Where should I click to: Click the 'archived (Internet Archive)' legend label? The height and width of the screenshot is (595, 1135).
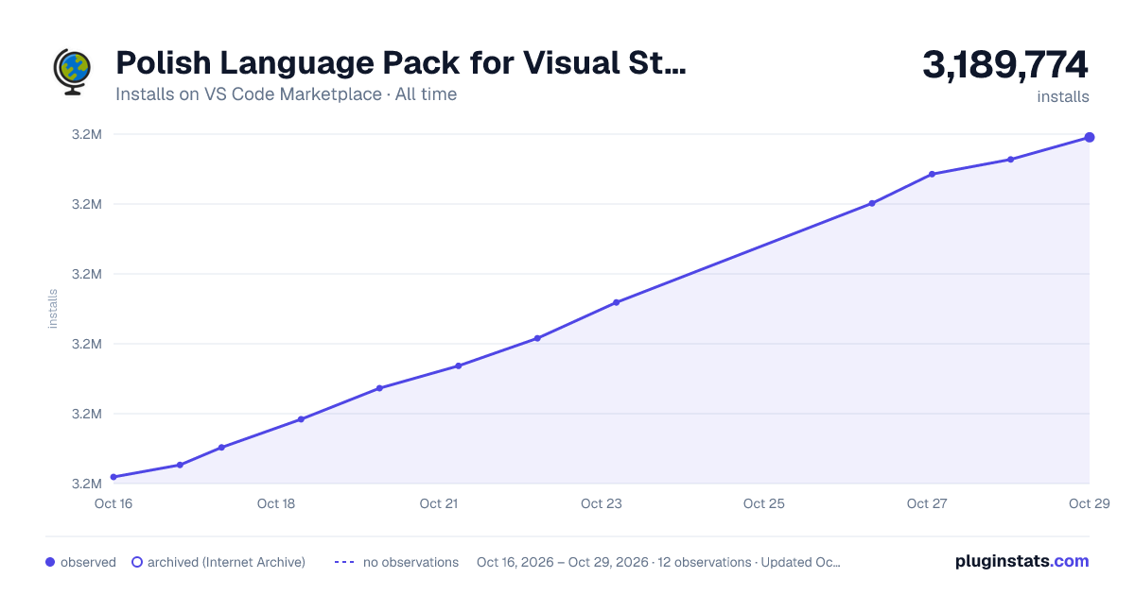point(226,562)
